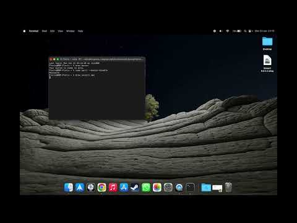
Task: Open the Window menu
Action: pos(71,31)
